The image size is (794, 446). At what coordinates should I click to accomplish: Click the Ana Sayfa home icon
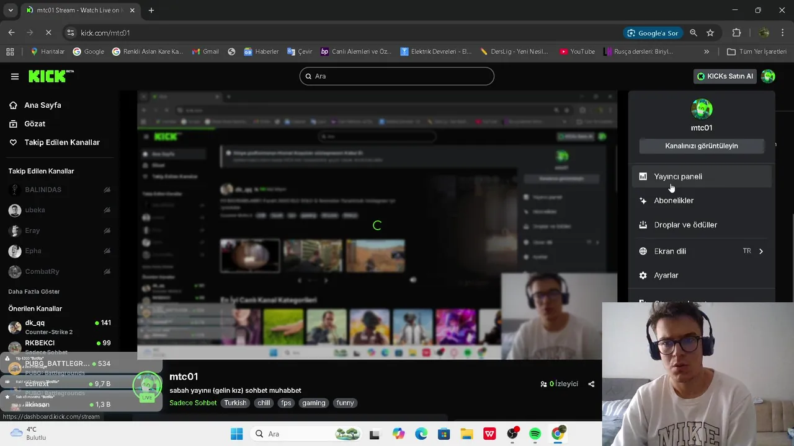tap(13, 105)
